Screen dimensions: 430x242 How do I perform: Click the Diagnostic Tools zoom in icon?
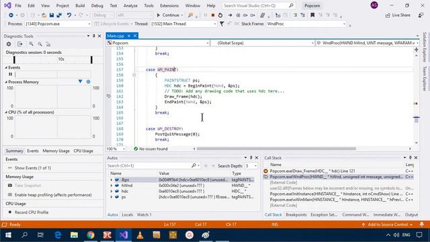[32, 44]
